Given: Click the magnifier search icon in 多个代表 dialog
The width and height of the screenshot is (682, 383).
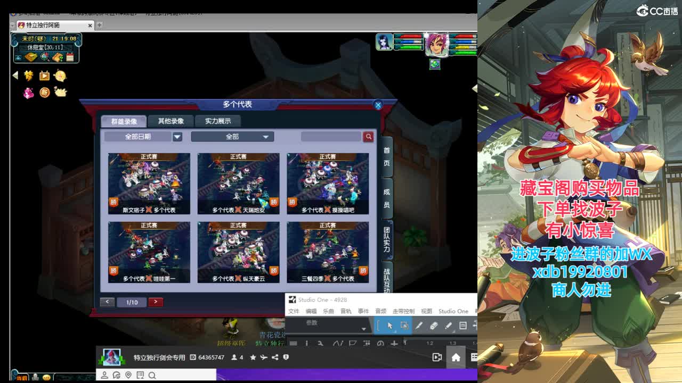Looking at the screenshot, I should click(x=368, y=137).
